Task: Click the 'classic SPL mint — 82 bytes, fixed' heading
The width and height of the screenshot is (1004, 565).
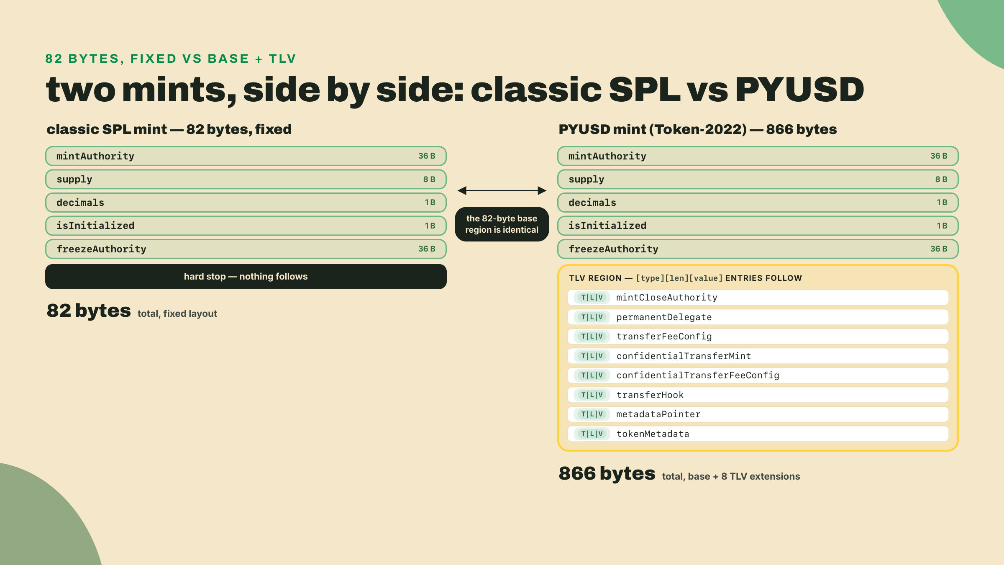Action: 169,129
